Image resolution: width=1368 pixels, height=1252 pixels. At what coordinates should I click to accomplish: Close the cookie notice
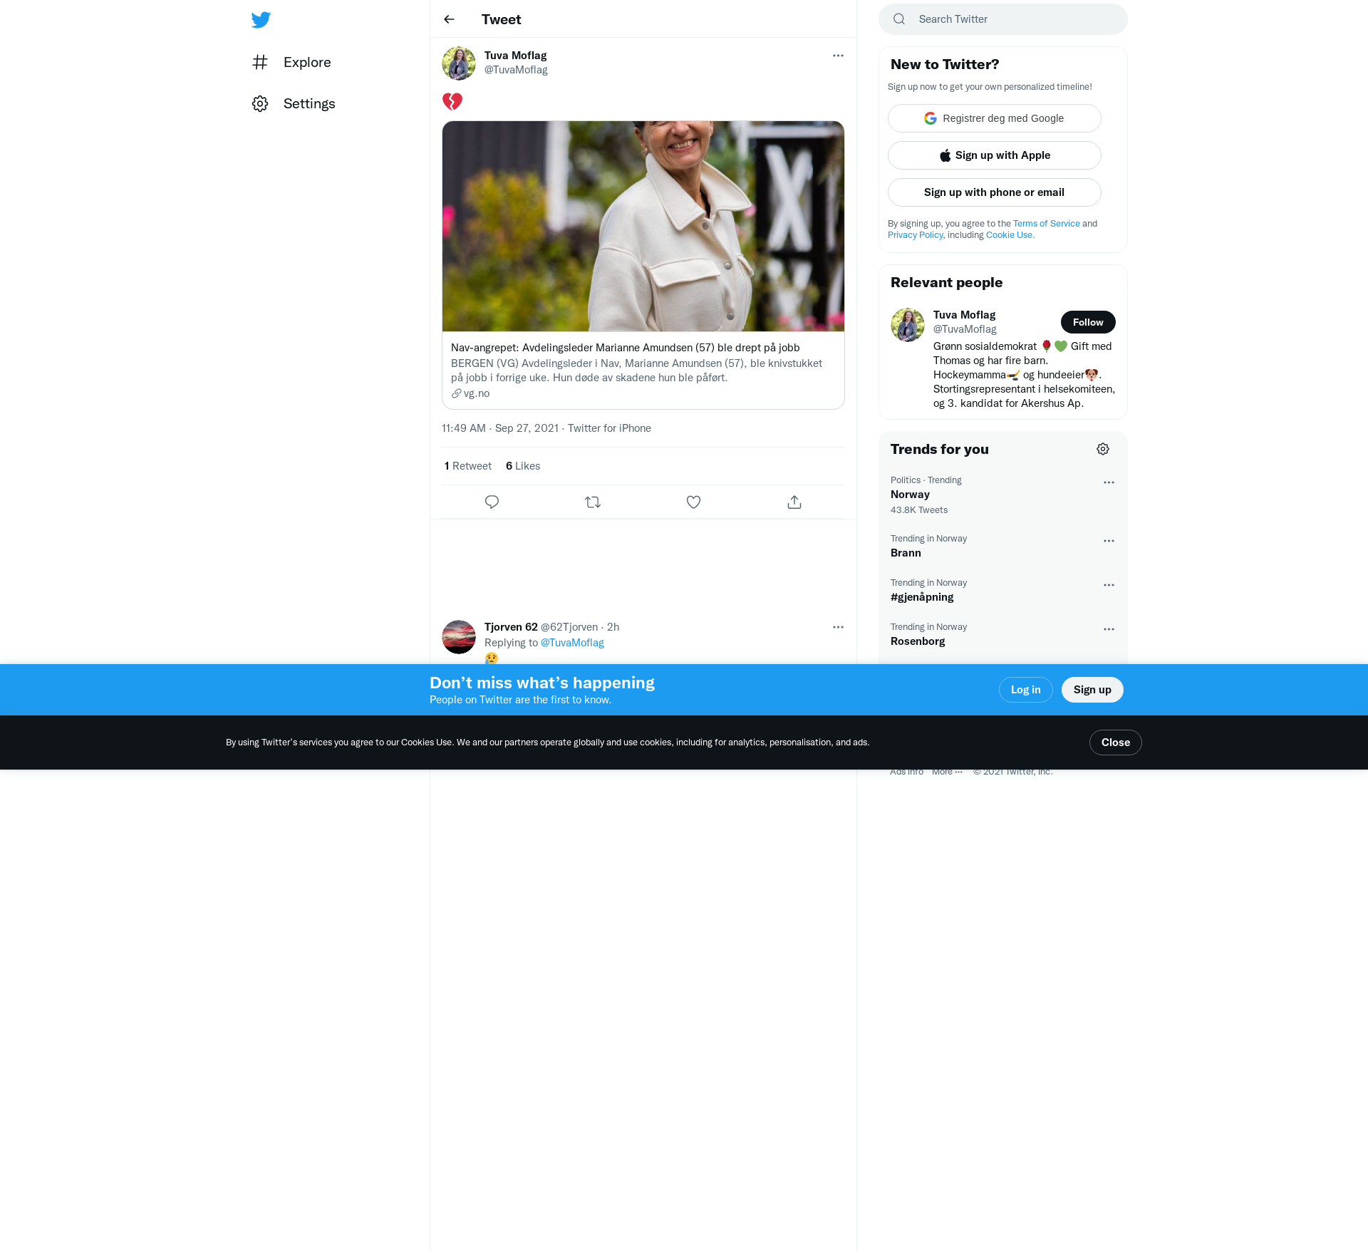point(1116,743)
